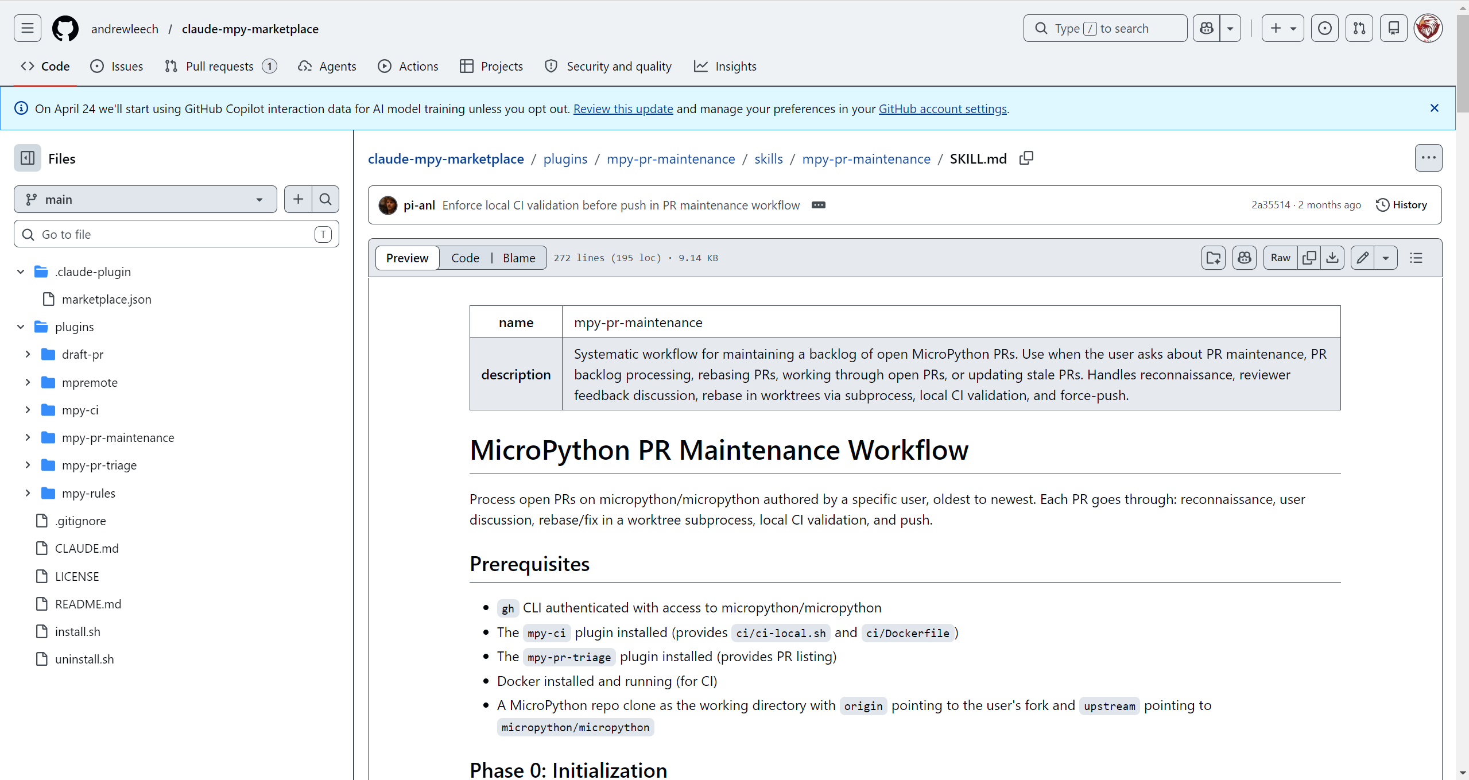This screenshot has width=1469, height=780.
Task: Expand the commit message details ellipsis
Action: pos(819,205)
